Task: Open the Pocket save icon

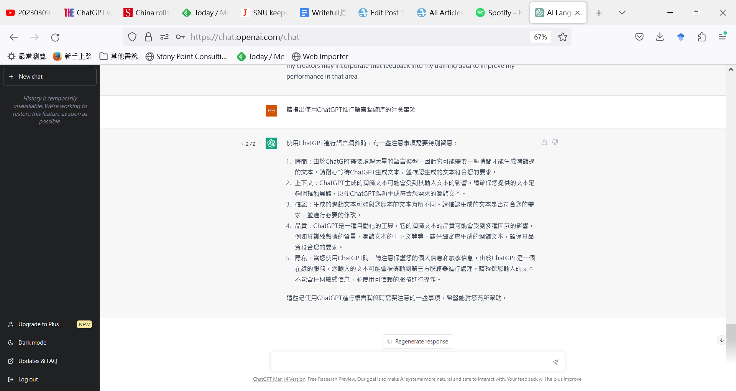Action: point(639,37)
